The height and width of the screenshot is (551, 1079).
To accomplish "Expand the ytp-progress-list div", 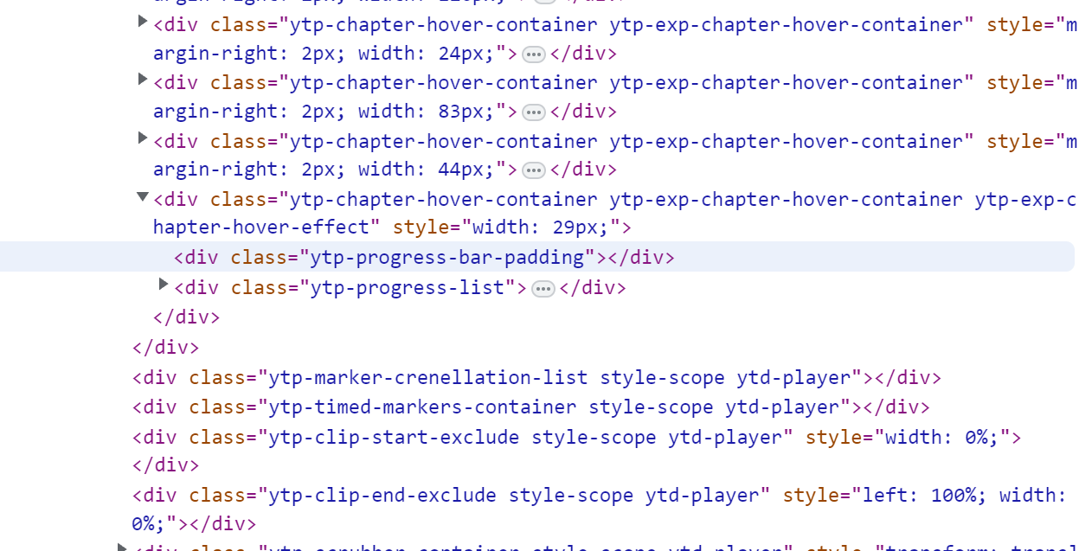I will pos(164,285).
